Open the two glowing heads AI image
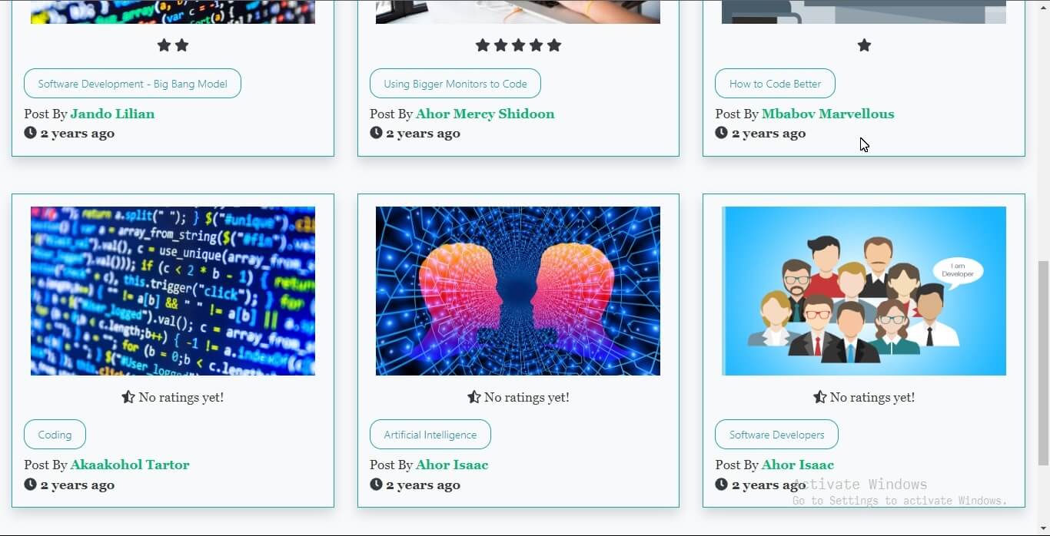Viewport: 1050px width, 536px height. click(x=518, y=291)
